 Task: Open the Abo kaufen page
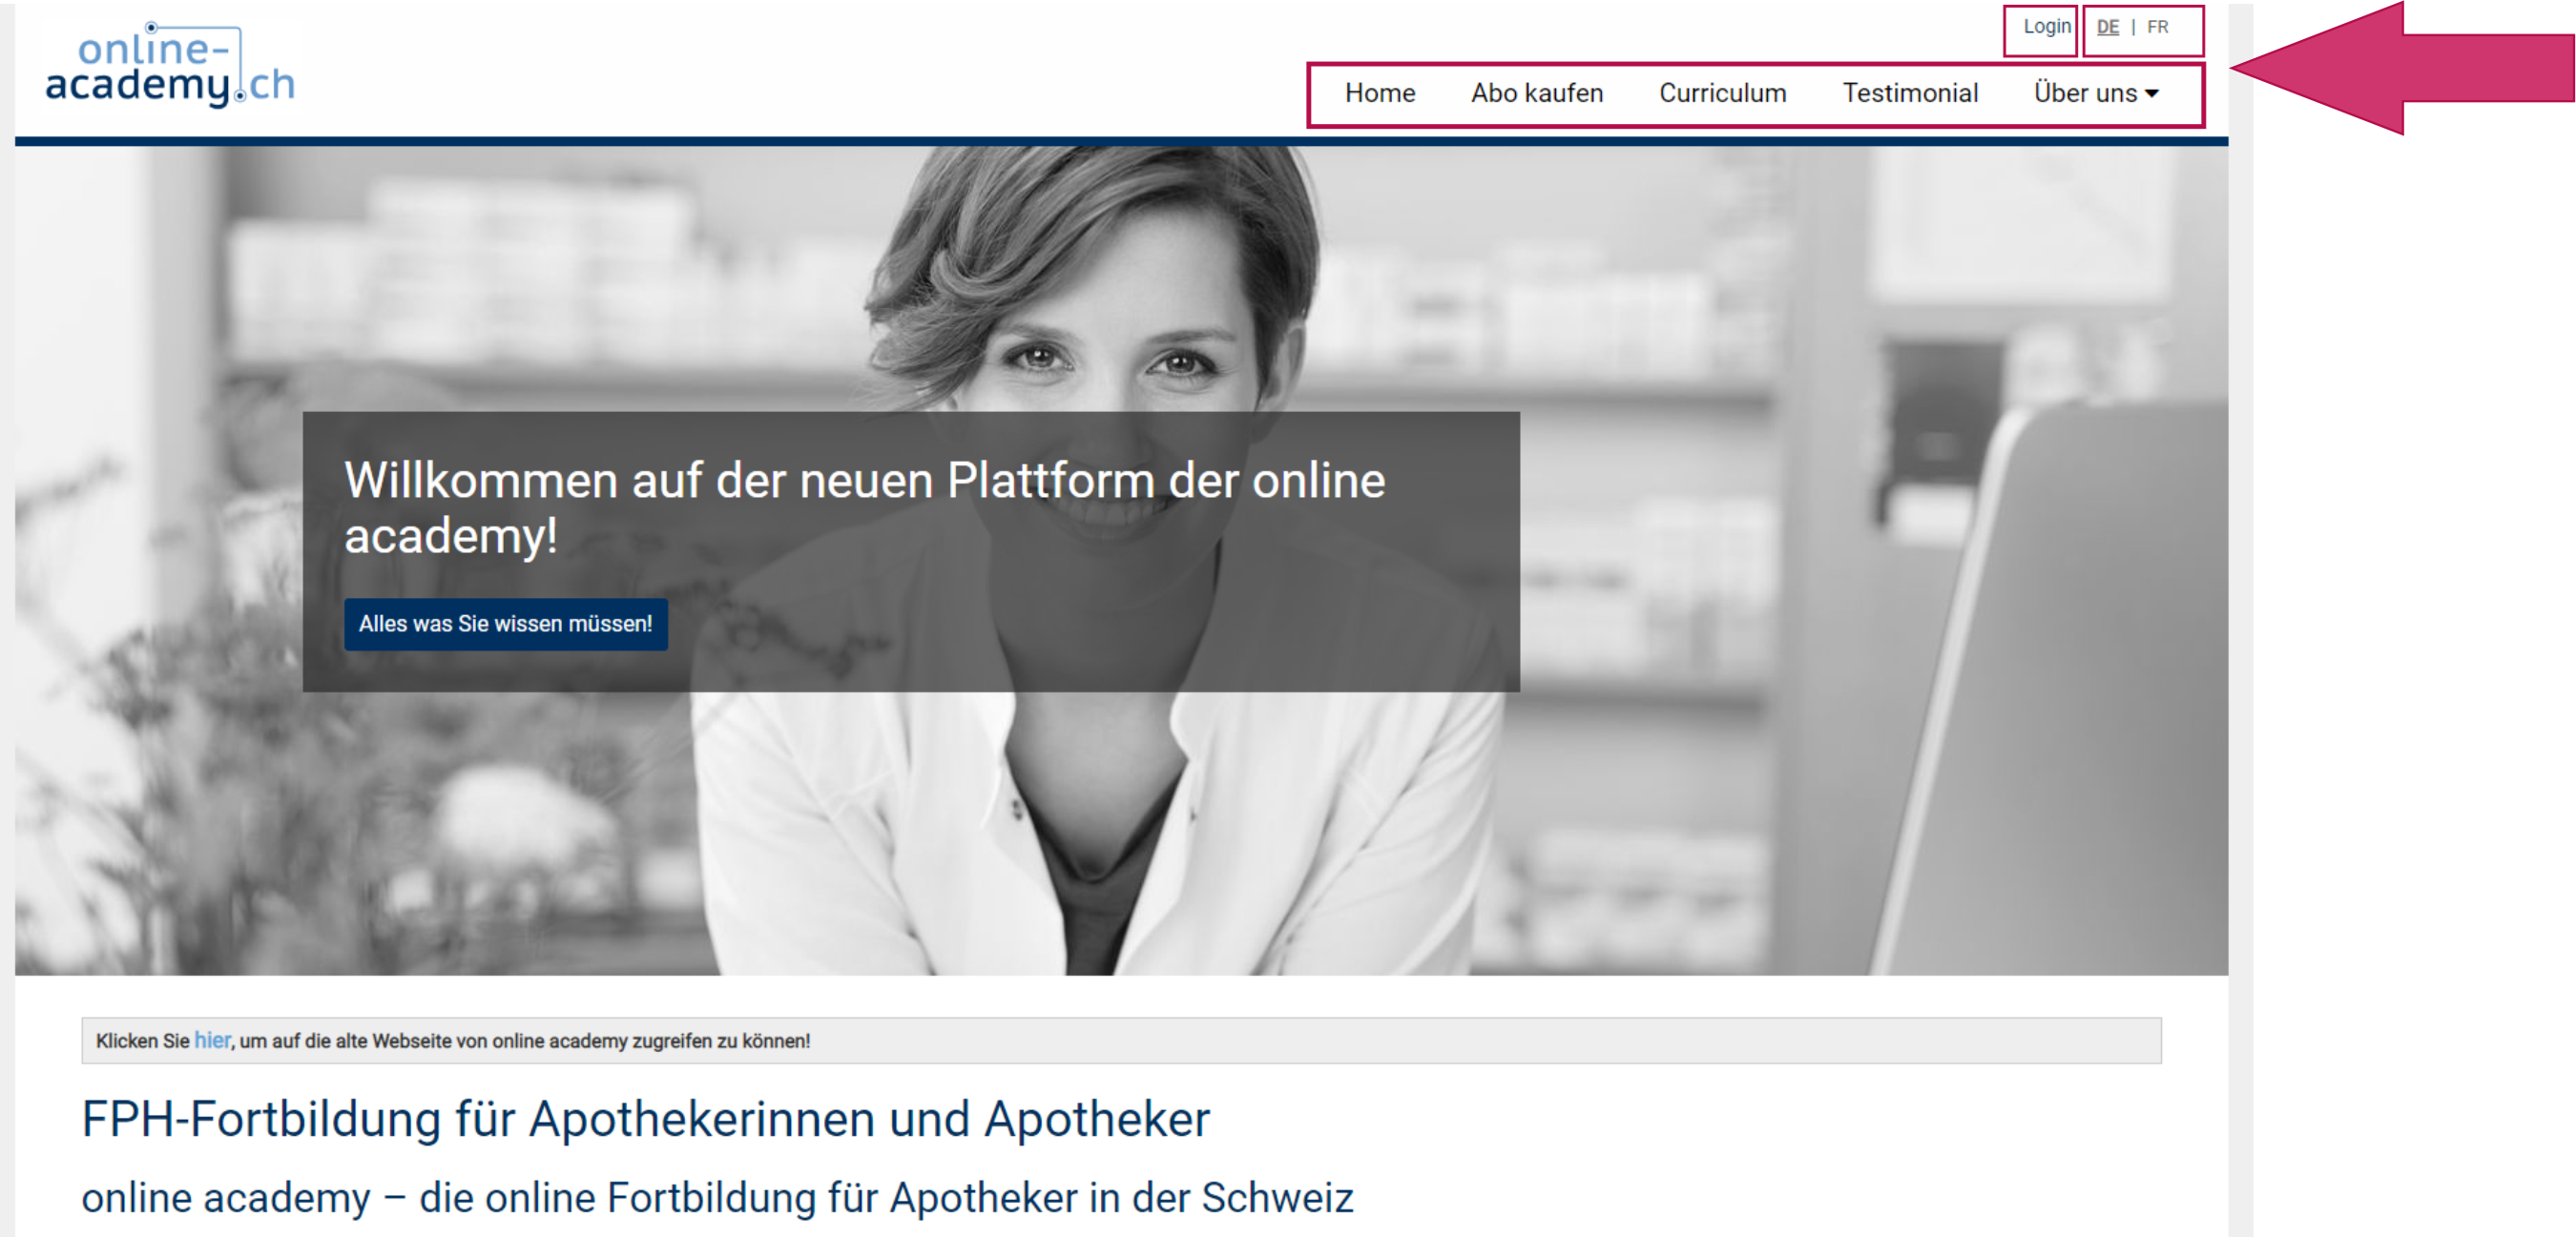1537,93
